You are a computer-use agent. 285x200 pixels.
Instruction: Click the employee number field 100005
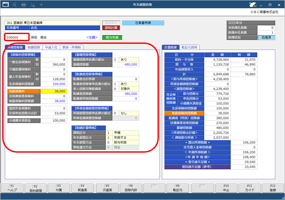[x=17, y=38]
